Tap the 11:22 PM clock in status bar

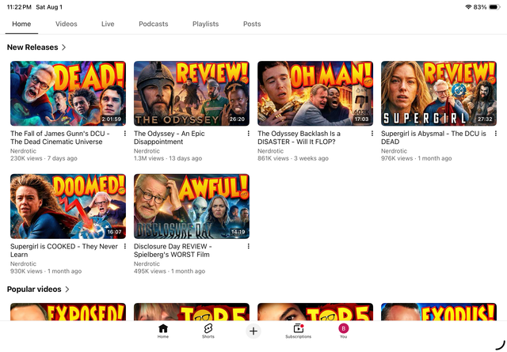19,7
